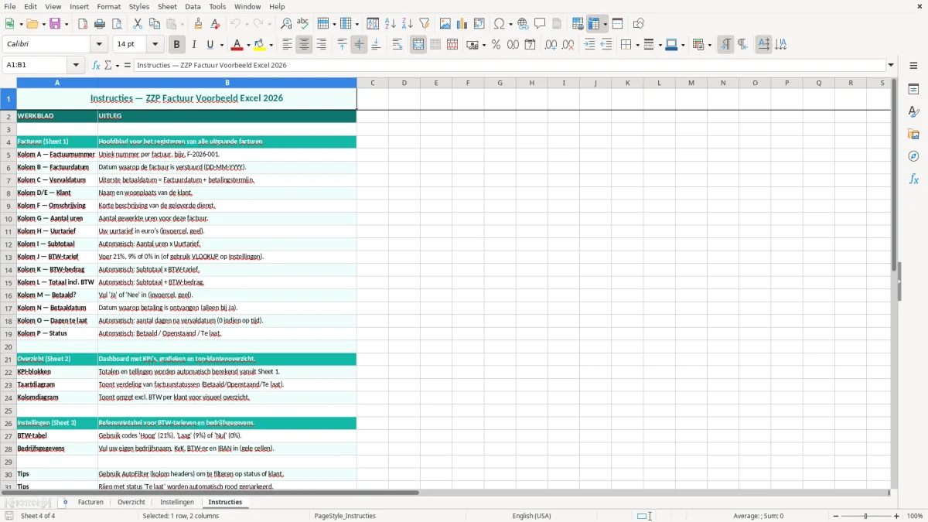This screenshot has width=928, height=522.
Task: Toggle print preview
Action: 117,24
